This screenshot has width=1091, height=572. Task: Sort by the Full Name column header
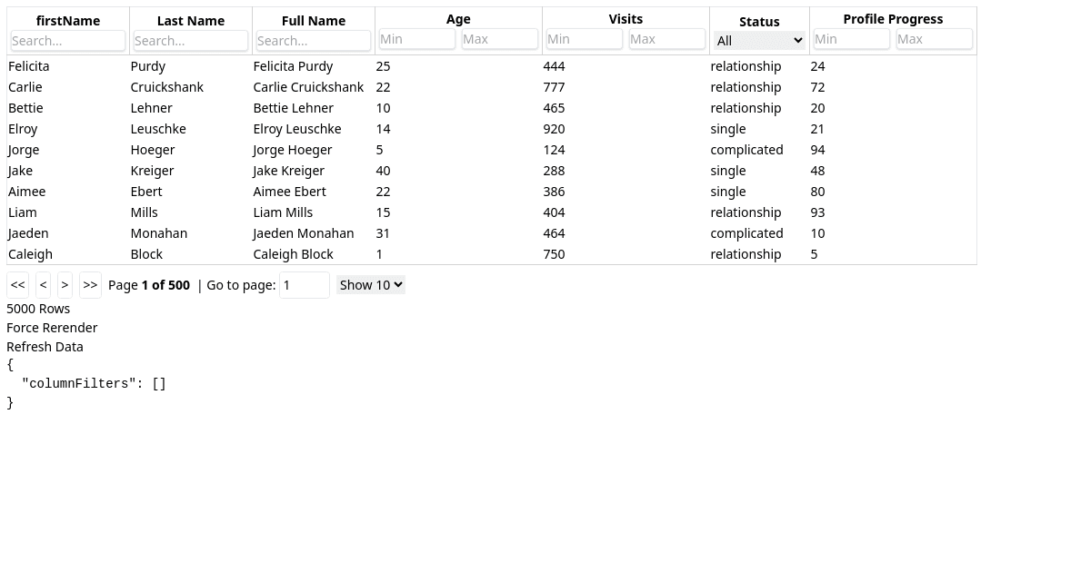pyautogui.click(x=314, y=20)
